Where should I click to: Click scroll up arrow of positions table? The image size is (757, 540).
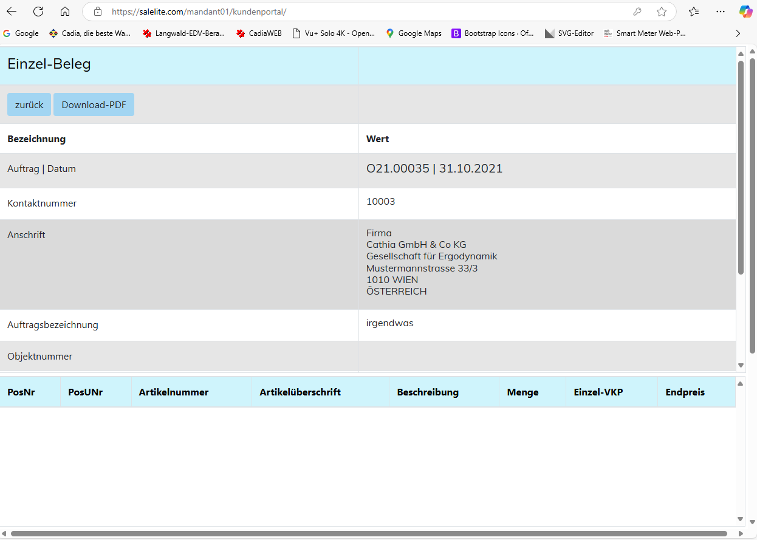coord(741,383)
